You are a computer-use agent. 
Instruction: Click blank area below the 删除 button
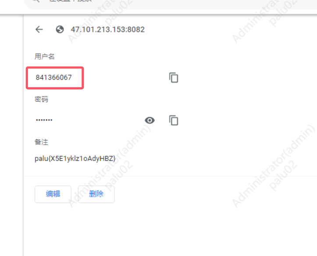(96, 228)
